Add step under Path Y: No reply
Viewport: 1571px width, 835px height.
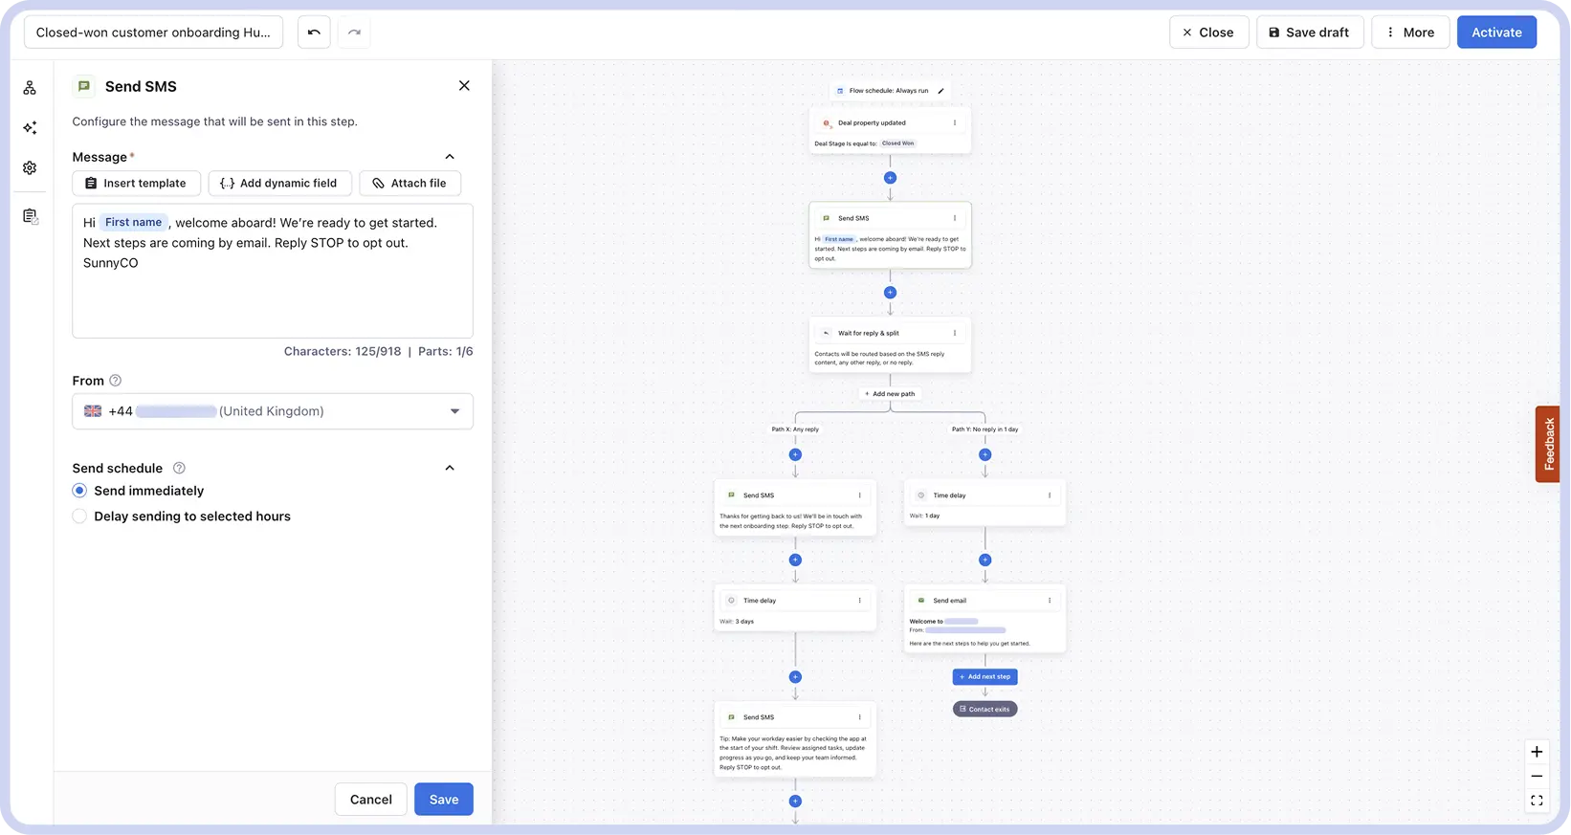click(x=985, y=454)
